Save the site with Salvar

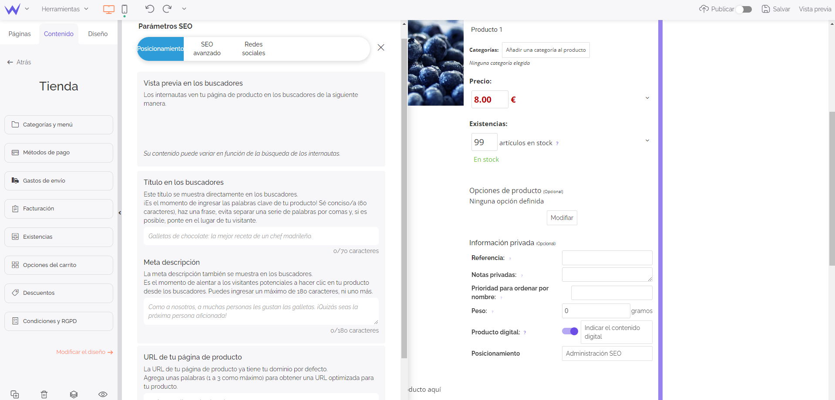pos(776,9)
